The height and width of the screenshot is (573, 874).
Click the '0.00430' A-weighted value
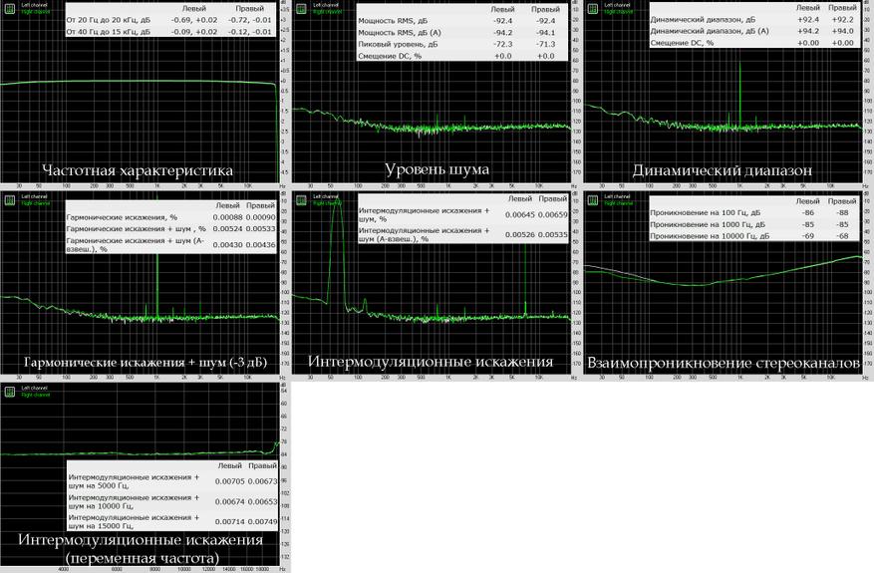click(228, 245)
